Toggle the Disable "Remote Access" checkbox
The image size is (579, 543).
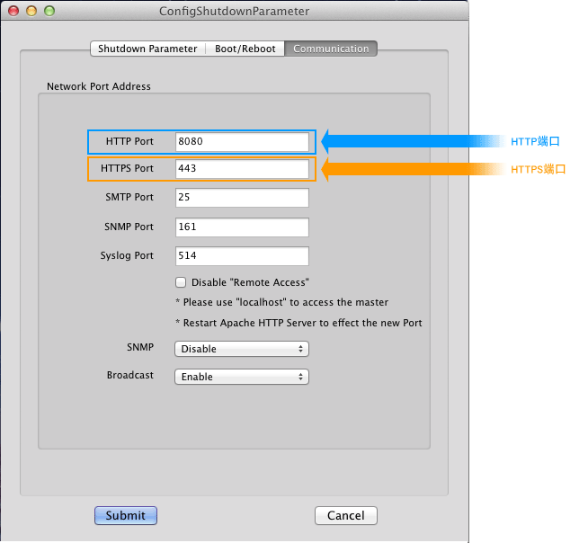coord(181,282)
